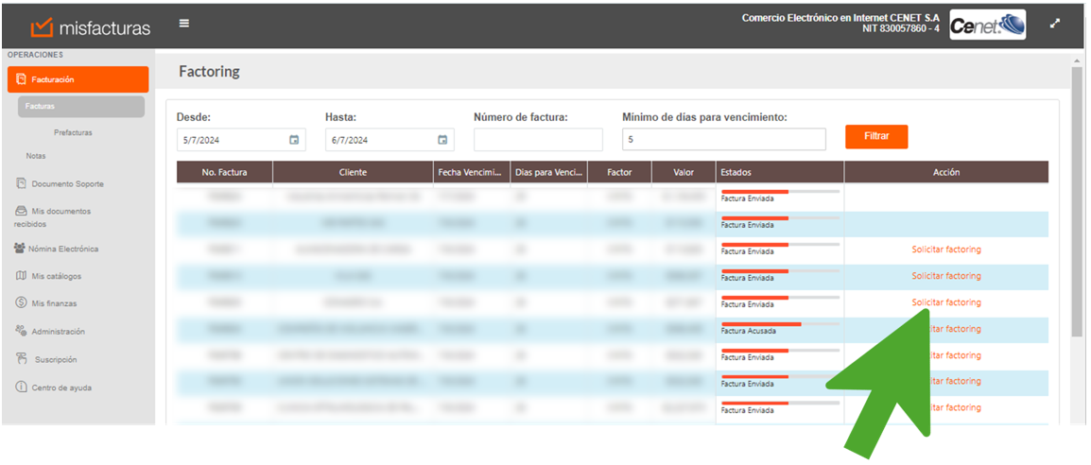
Task: Click the Factura Acusada progress bar
Action: tap(780, 324)
